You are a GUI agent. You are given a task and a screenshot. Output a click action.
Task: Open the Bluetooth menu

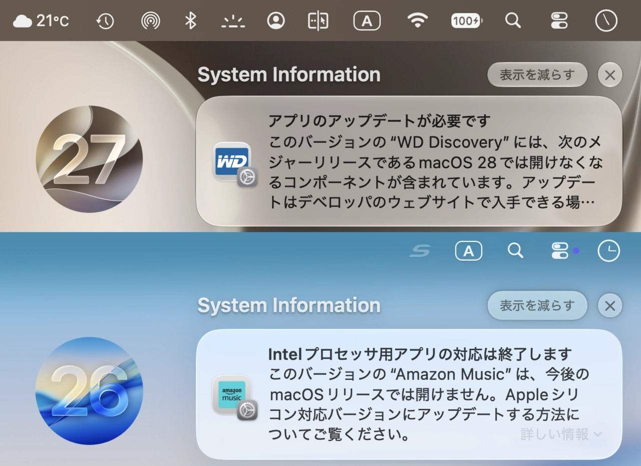point(190,21)
